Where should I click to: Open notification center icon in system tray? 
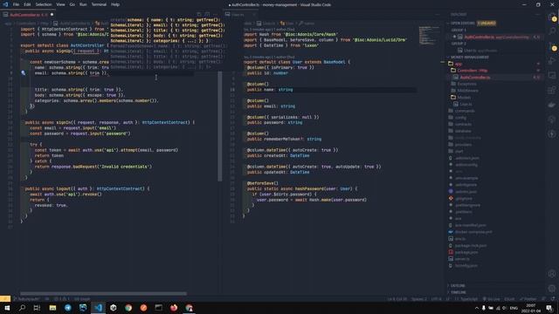549,308
